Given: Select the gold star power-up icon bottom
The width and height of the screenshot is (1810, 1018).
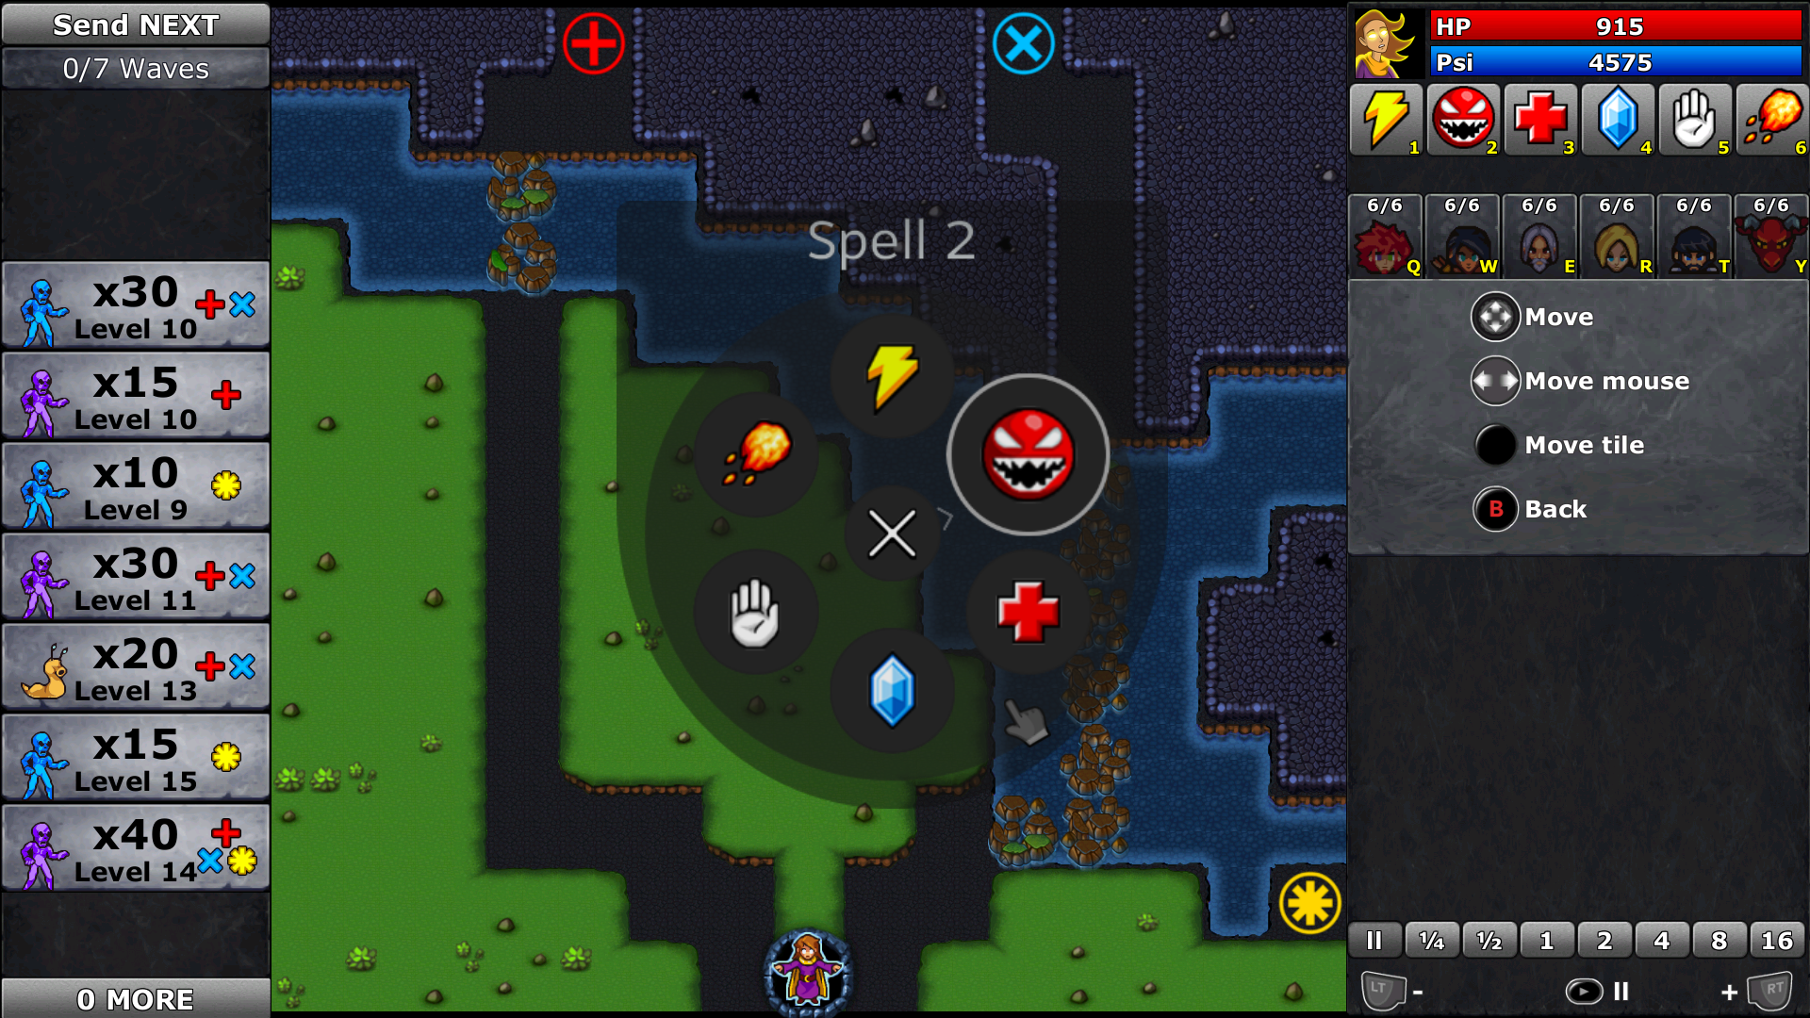Looking at the screenshot, I should point(1310,901).
